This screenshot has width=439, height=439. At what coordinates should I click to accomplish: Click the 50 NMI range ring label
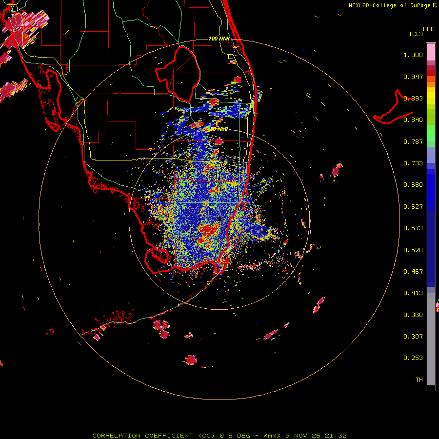219,129
